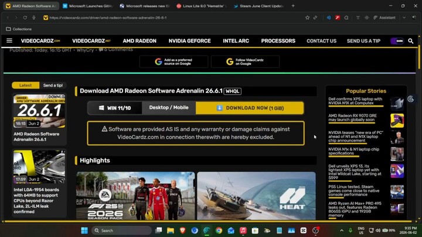The image size is (422, 237).
Task: Click the site search magnifier icon
Action: (x=411, y=41)
